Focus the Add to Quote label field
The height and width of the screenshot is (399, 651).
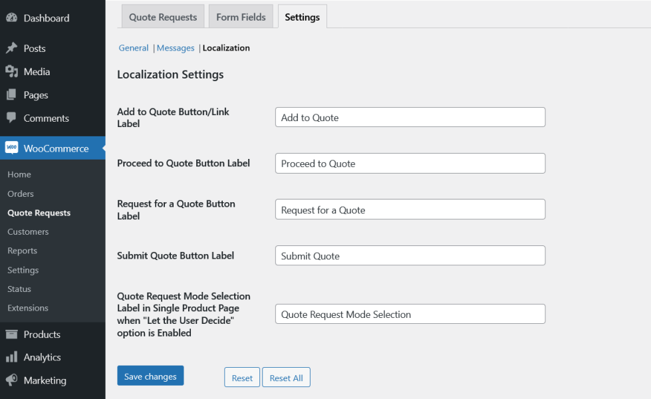pos(410,118)
